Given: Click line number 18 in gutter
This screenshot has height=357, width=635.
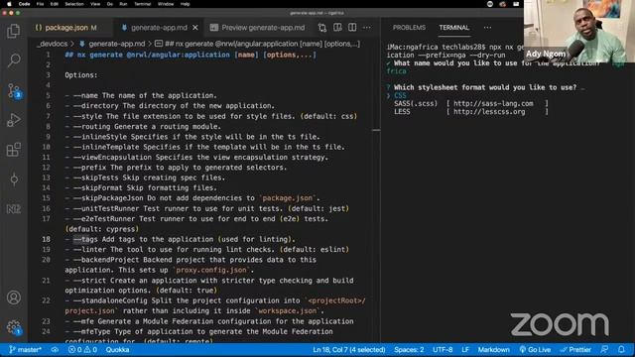Looking at the screenshot, I should click(x=47, y=239).
